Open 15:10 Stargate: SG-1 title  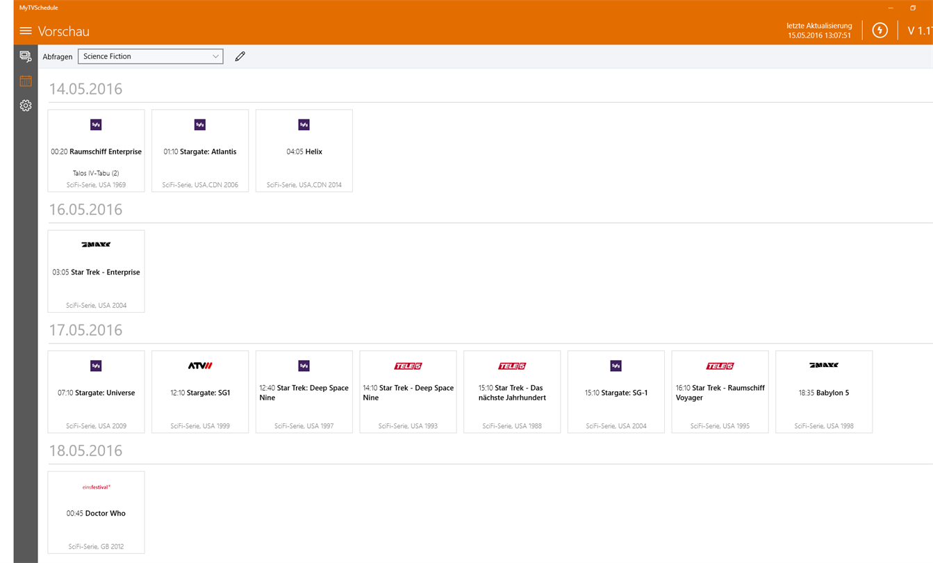pyautogui.click(x=616, y=393)
